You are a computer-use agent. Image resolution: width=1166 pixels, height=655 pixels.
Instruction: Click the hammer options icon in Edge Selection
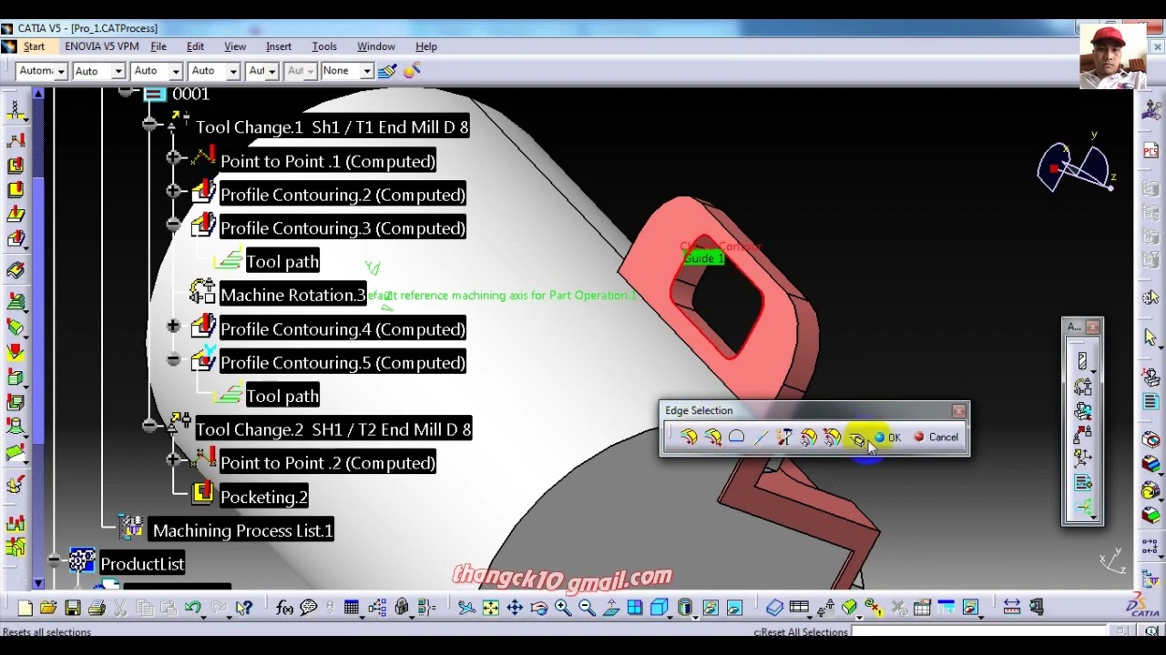coord(784,438)
